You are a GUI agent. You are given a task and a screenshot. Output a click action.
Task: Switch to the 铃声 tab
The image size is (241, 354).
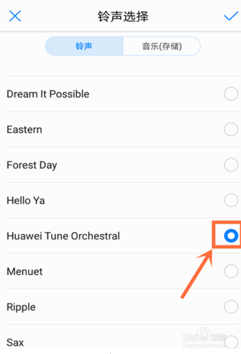[x=84, y=46]
